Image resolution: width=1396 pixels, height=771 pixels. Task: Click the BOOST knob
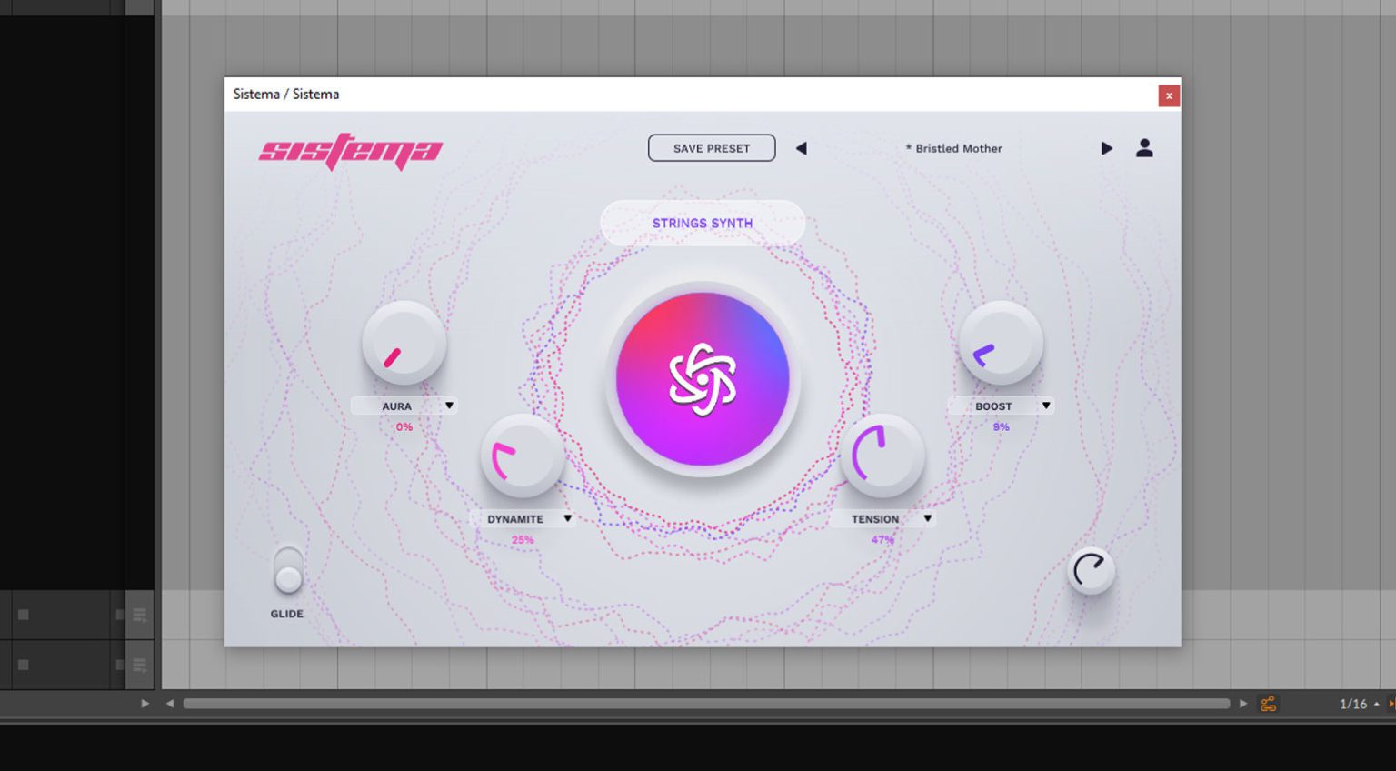pos(1001,344)
